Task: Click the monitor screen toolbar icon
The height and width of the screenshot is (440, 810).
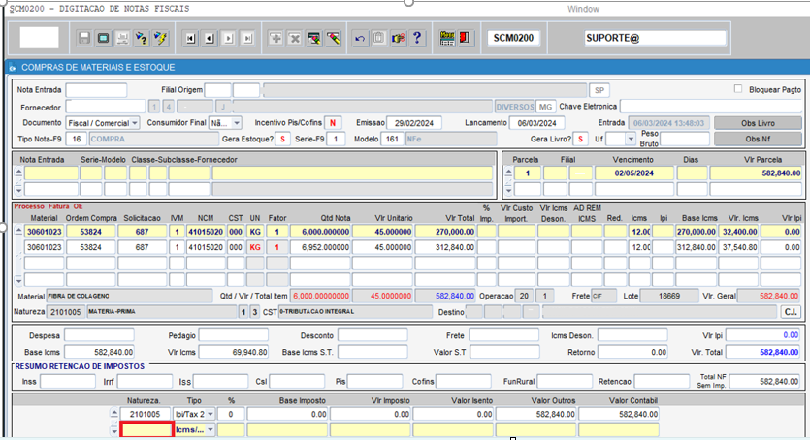Action: (104, 38)
